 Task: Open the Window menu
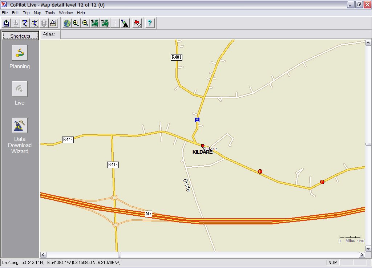[66, 13]
